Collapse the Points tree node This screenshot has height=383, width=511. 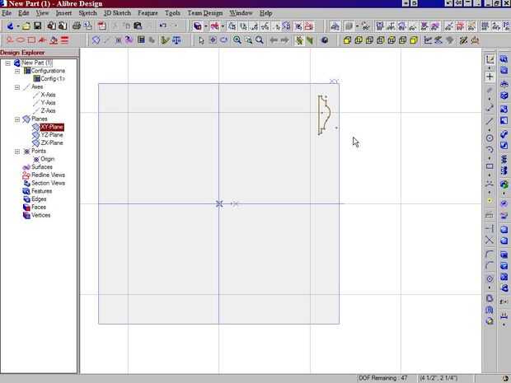[17, 152]
